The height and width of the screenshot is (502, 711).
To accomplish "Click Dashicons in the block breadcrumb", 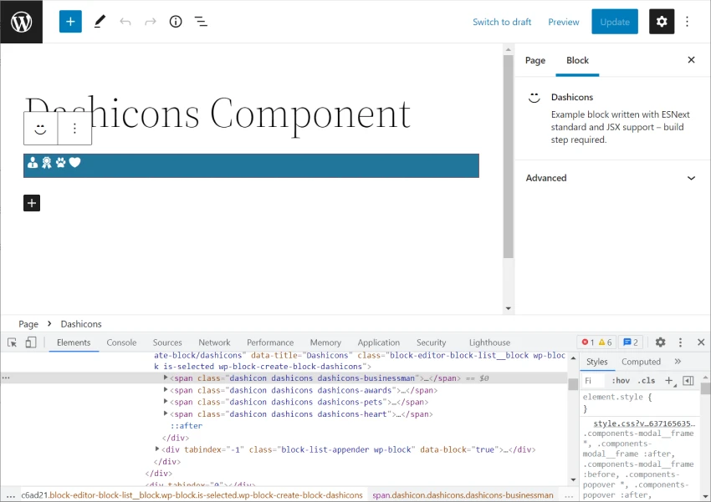I will 81,324.
